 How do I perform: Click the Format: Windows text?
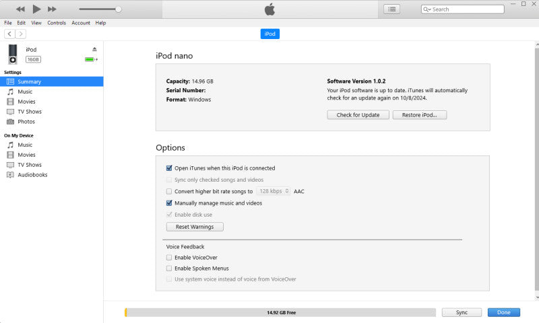tap(189, 100)
